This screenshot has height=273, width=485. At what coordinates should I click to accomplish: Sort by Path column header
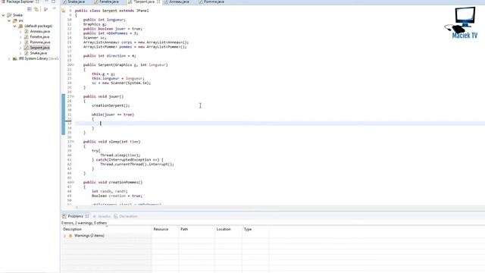tap(197, 229)
